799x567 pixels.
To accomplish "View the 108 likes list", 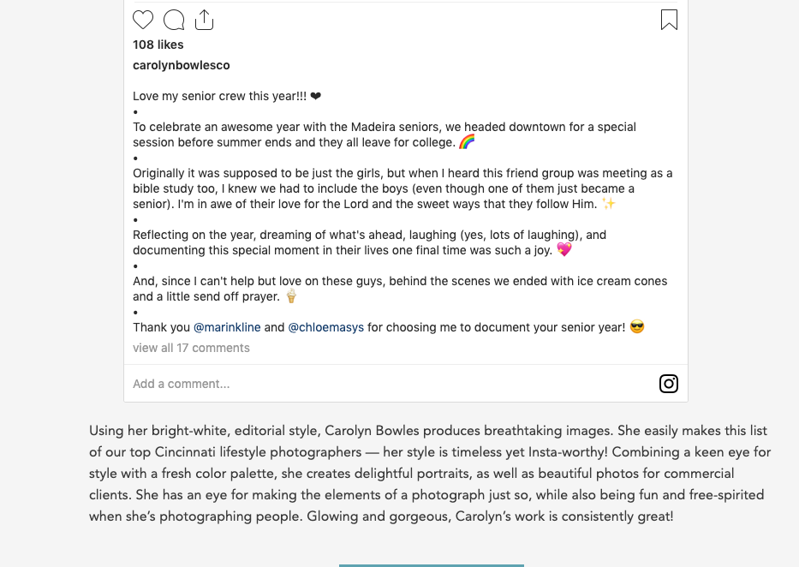I will [158, 45].
